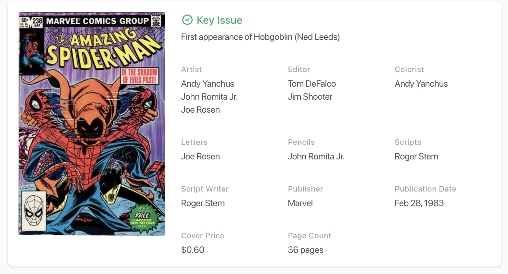Click John Romita Jr. under Artist
Image resolution: width=508 pixels, height=274 pixels.
pyautogui.click(x=209, y=97)
